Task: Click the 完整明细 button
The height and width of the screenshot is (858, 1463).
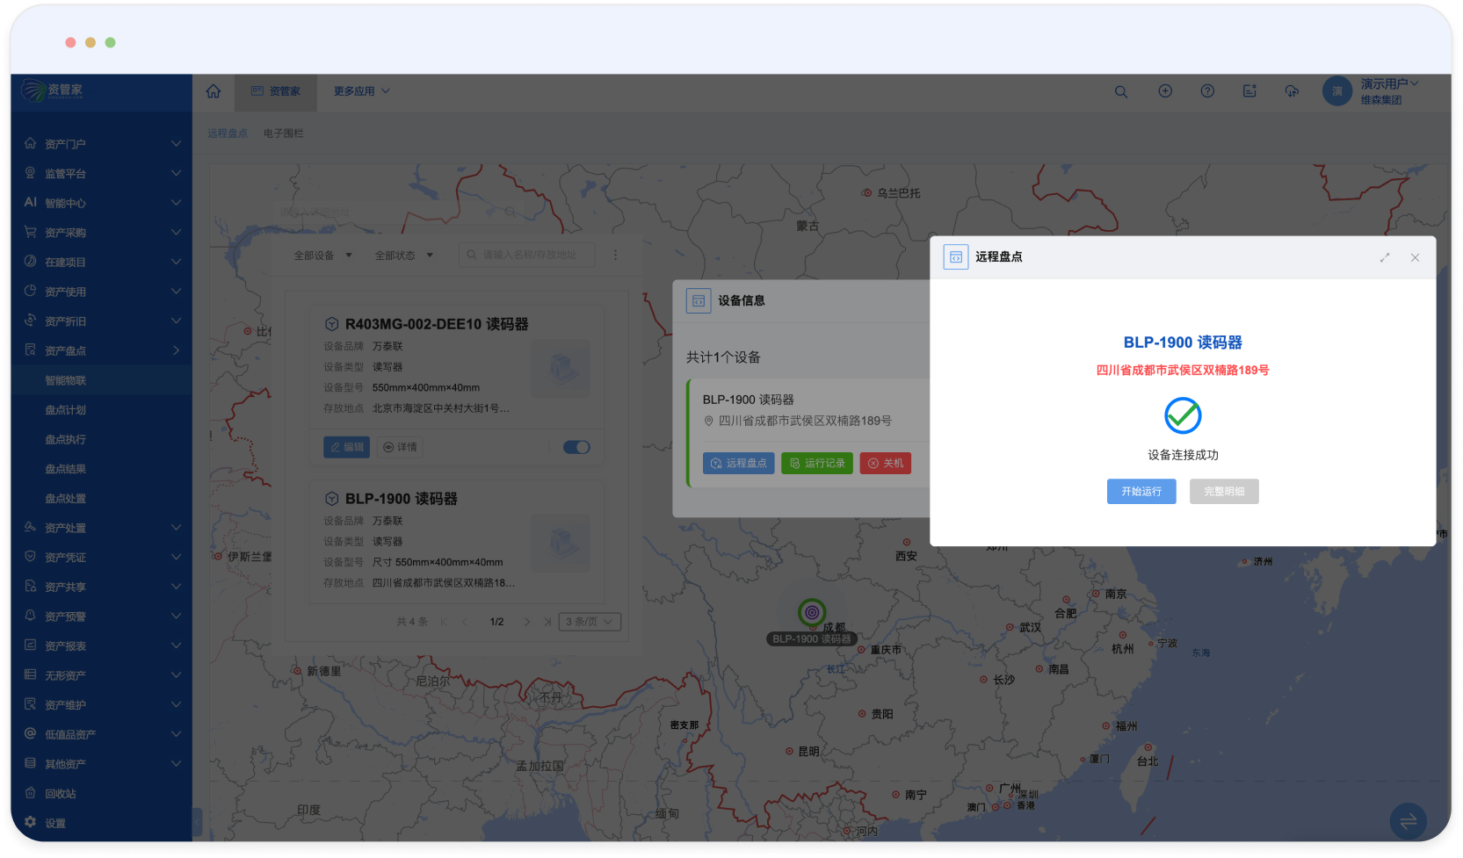Action: click(1224, 492)
